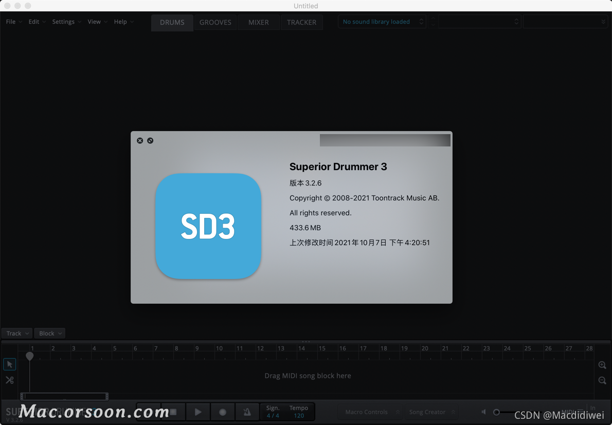Viewport: 612px width, 425px height.
Task: Click the 4 / 4 time signature value
Action: (273, 416)
